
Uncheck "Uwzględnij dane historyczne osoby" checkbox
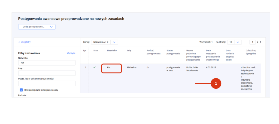[x=21, y=90]
